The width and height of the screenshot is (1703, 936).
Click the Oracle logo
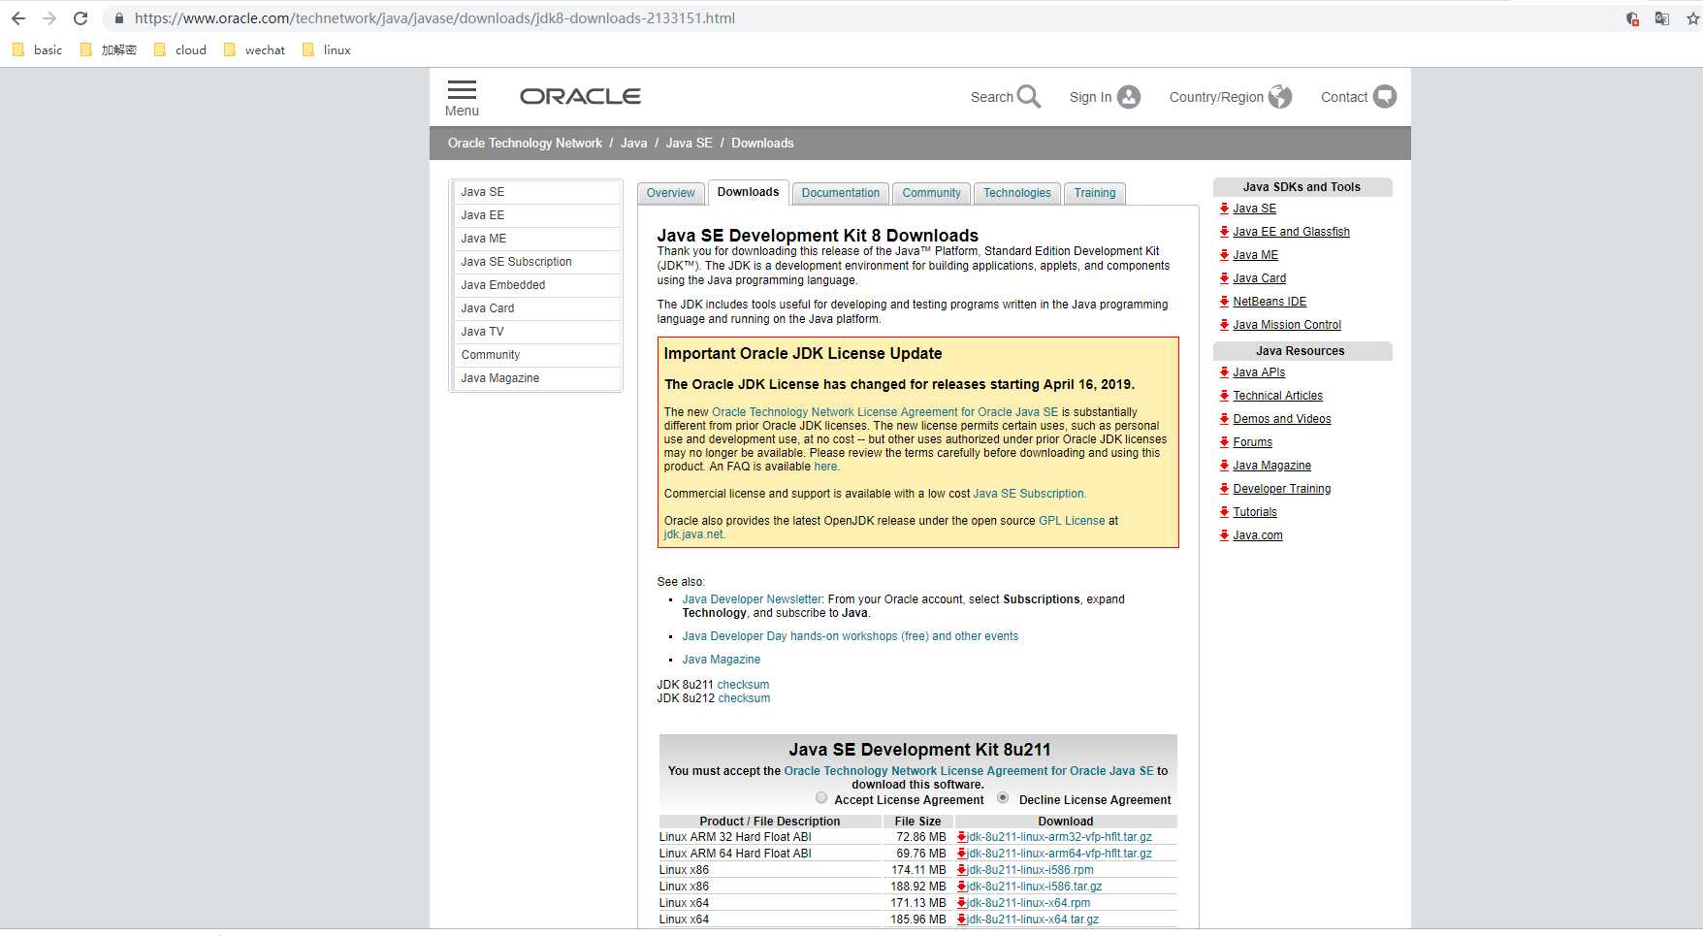580,96
